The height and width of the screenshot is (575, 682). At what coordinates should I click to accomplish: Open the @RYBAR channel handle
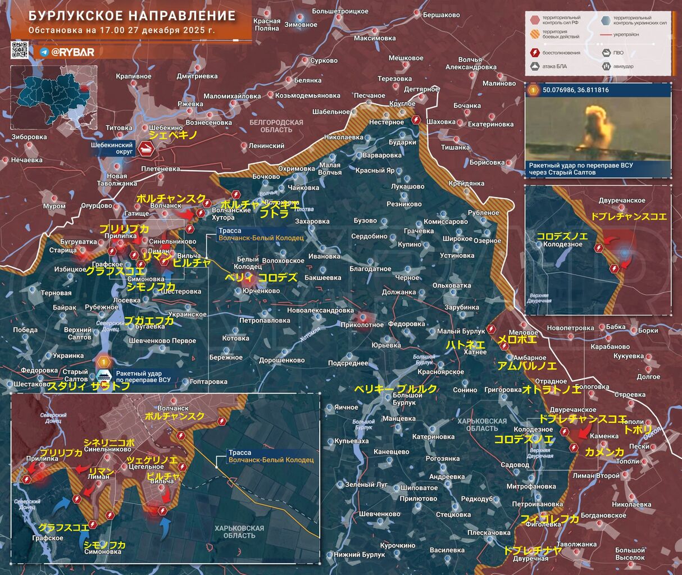tap(72, 52)
